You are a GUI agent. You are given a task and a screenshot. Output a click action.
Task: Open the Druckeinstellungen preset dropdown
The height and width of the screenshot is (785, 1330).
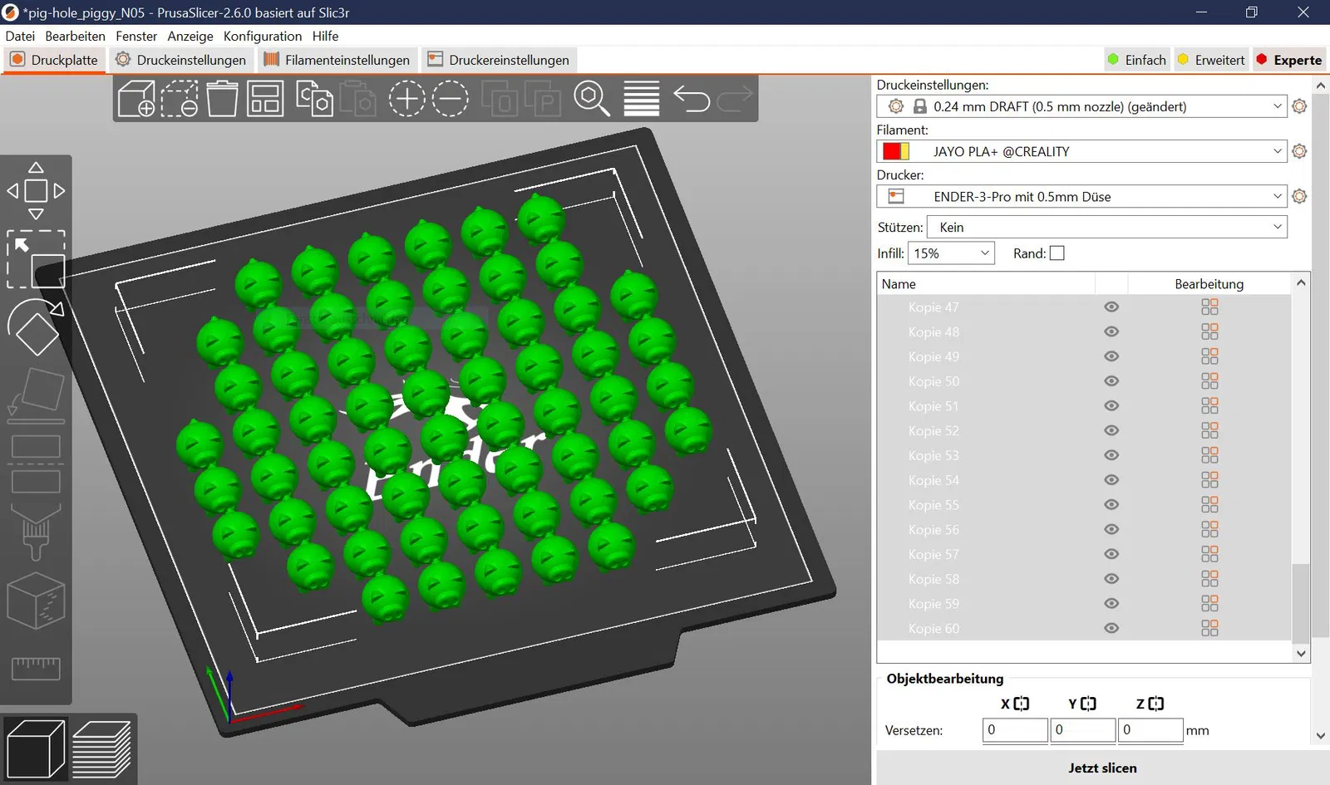point(1082,106)
